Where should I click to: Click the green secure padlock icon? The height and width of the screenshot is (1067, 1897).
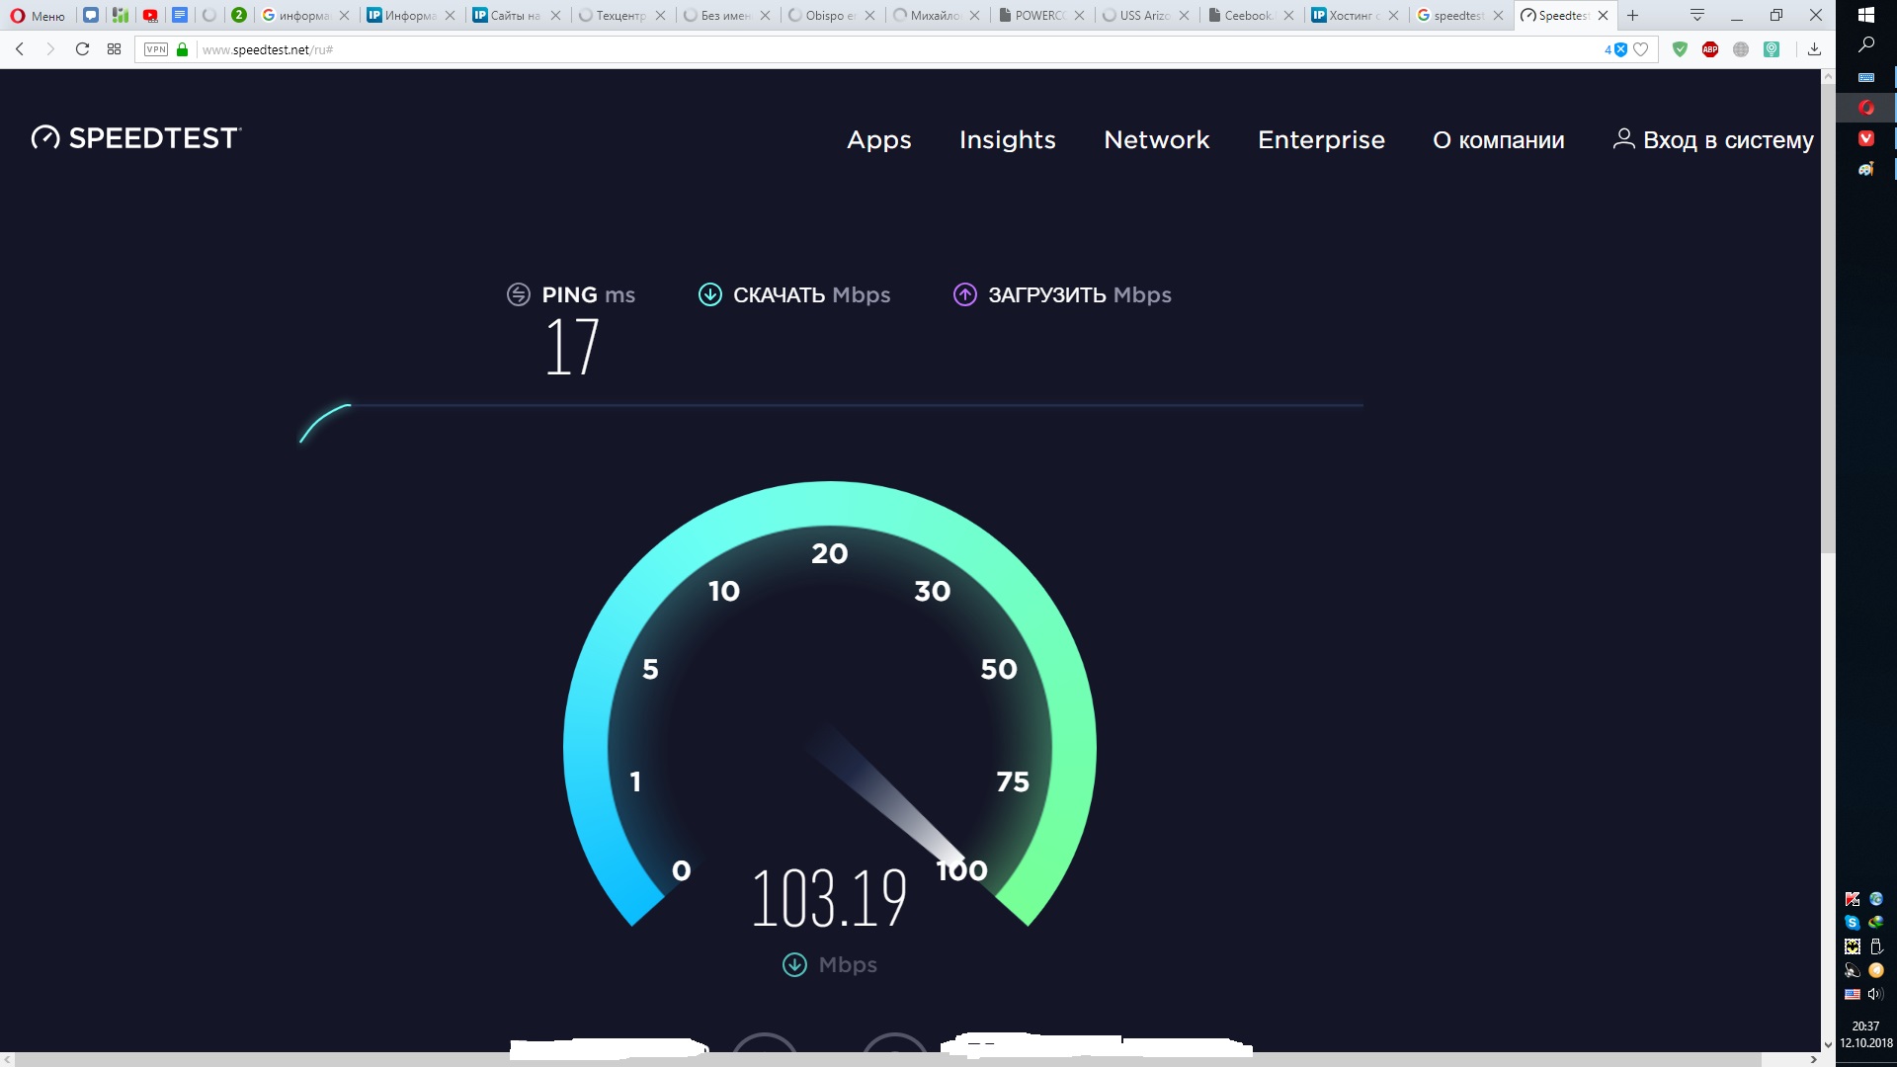click(x=182, y=49)
